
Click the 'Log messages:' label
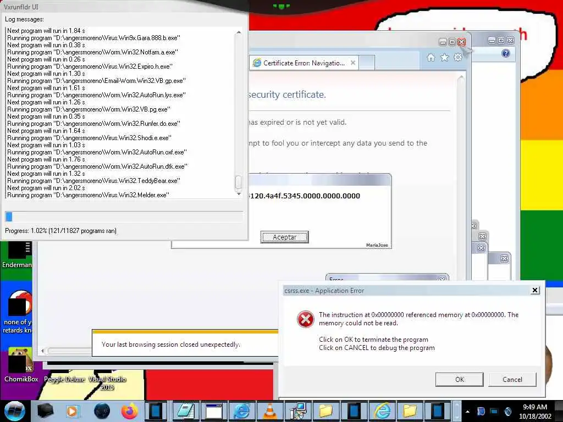[x=24, y=19]
